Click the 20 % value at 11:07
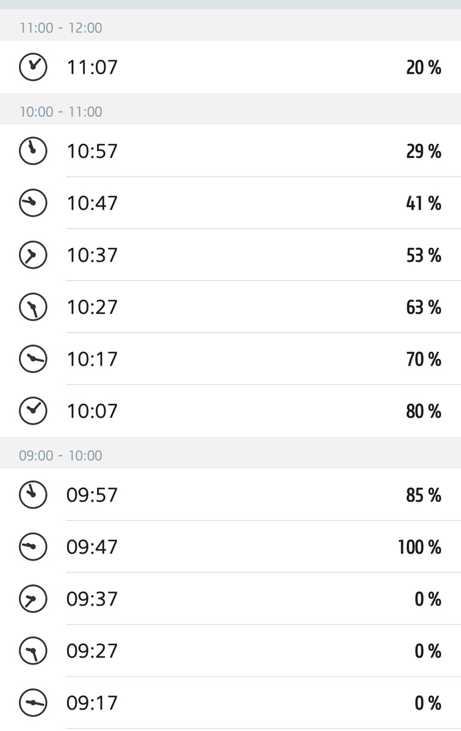461x731 pixels. [424, 67]
